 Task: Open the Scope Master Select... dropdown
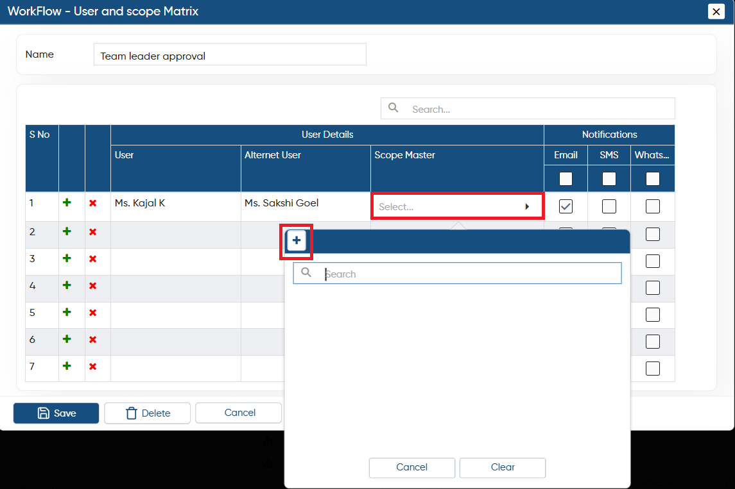tap(457, 206)
